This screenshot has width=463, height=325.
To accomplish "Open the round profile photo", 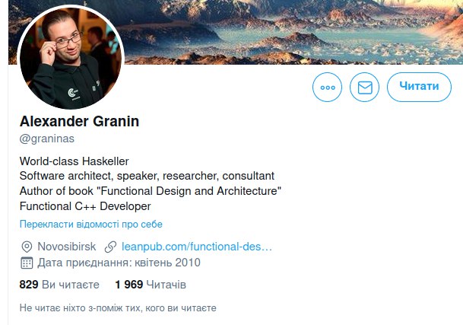I will (71, 57).
